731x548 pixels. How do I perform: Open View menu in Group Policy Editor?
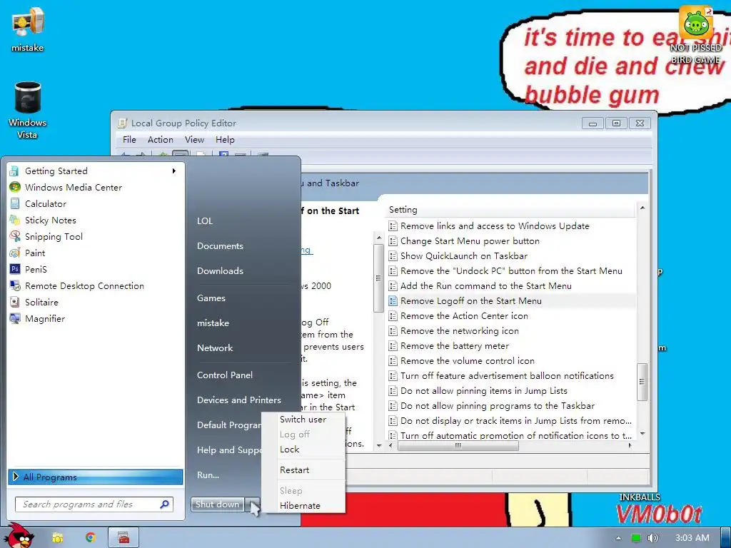194,140
